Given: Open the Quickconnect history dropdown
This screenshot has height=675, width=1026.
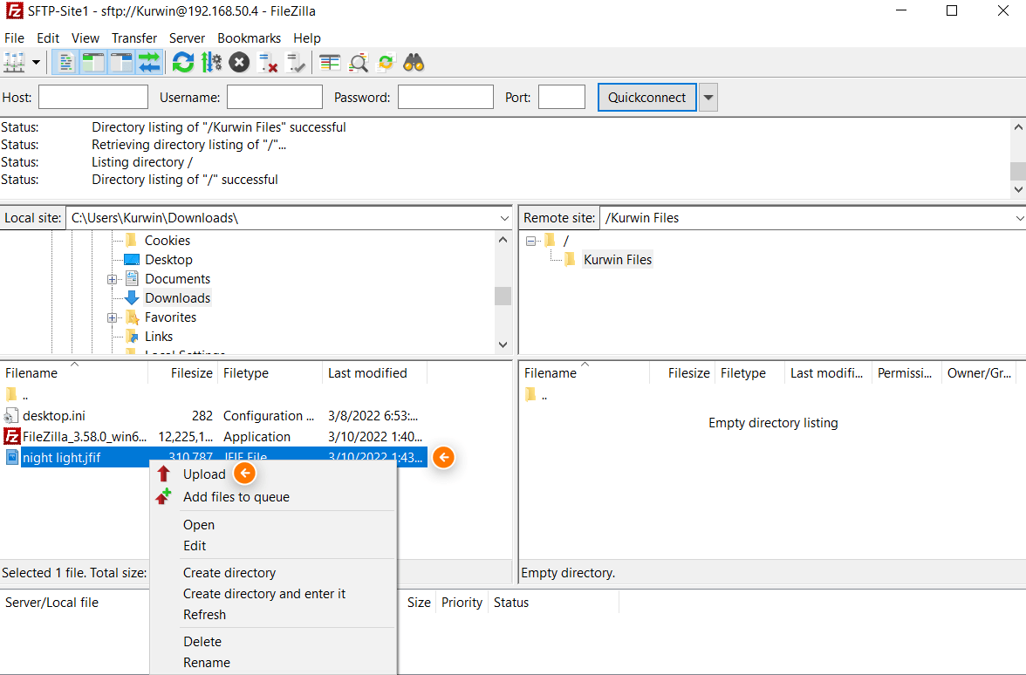Looking at the screenshot, I should (x=707, y=97).
